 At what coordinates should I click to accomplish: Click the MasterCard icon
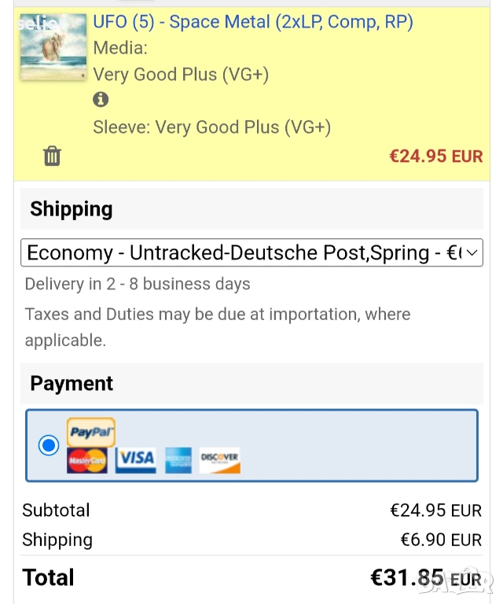click(87, 460)
